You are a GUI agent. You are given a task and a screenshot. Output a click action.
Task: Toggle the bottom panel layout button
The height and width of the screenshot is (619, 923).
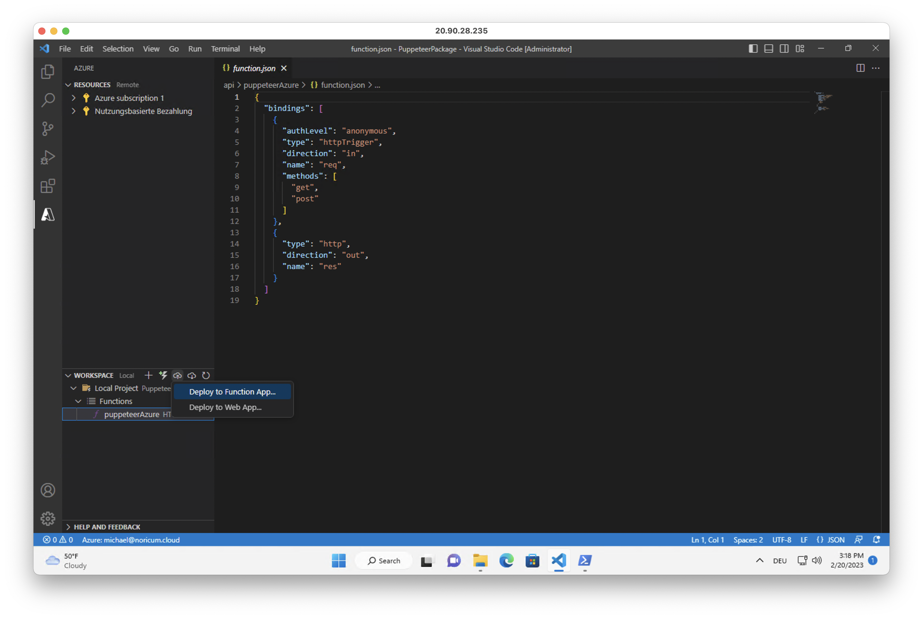[768, 48]
